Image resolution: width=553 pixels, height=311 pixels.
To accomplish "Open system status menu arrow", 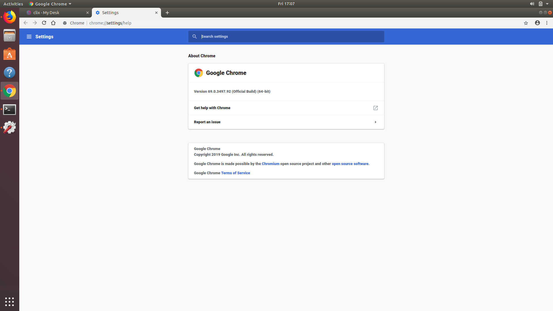I will [547, 4].
